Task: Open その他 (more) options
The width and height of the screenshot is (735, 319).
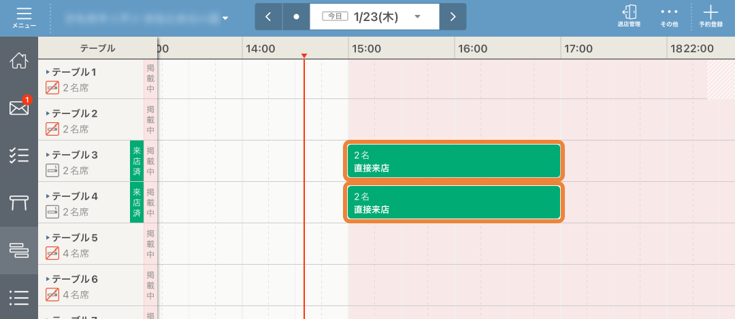Action: click(x=669, y=16)
